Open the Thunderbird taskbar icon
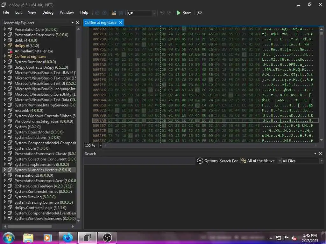 coord(68,238)
